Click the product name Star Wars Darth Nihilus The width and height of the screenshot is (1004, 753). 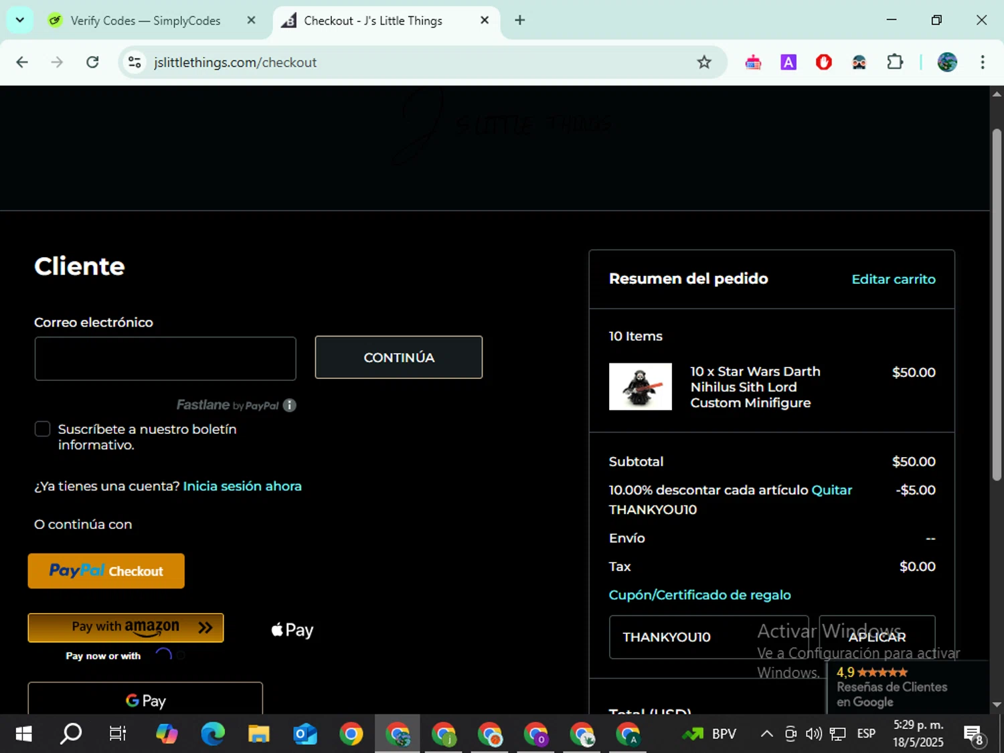click(755, 387)
